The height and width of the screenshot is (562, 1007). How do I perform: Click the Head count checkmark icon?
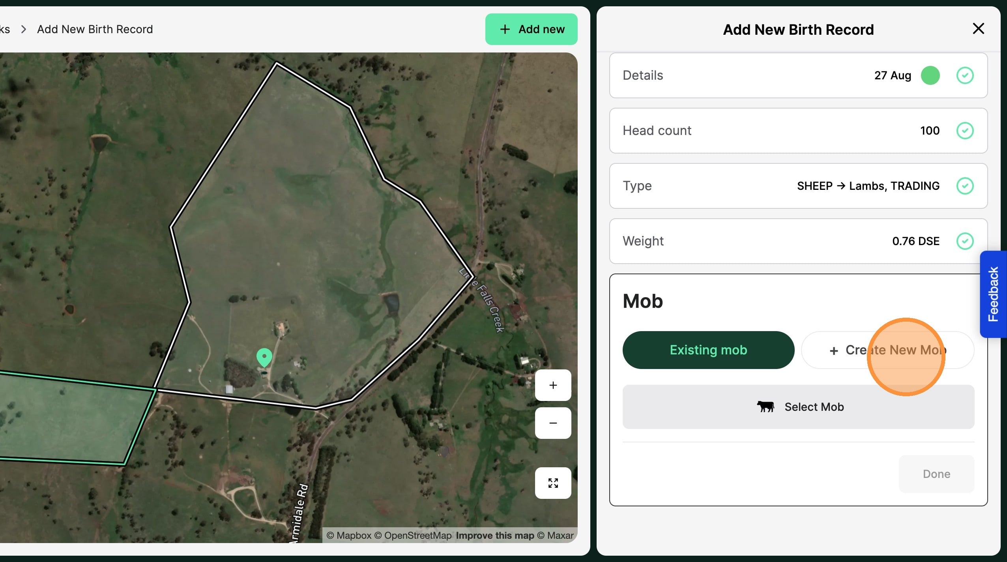click(x=965, y=131)
